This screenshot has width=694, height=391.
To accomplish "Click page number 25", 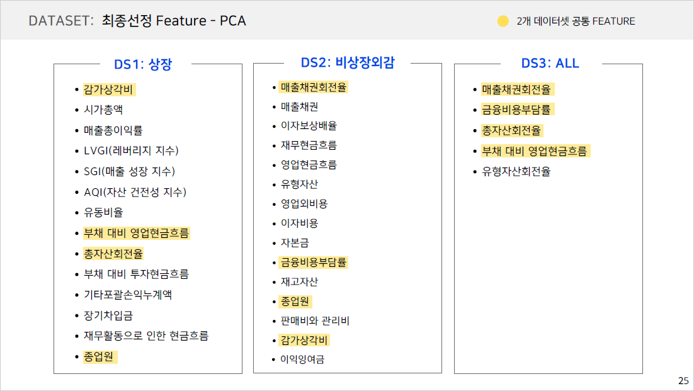I will tap(683, 380).
